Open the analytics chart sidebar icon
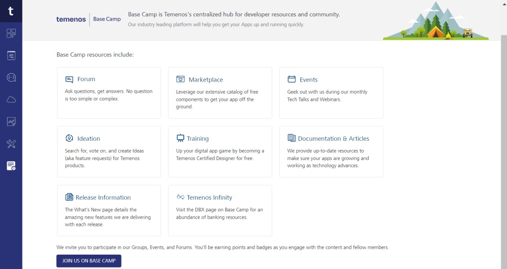 coord(11,122)
